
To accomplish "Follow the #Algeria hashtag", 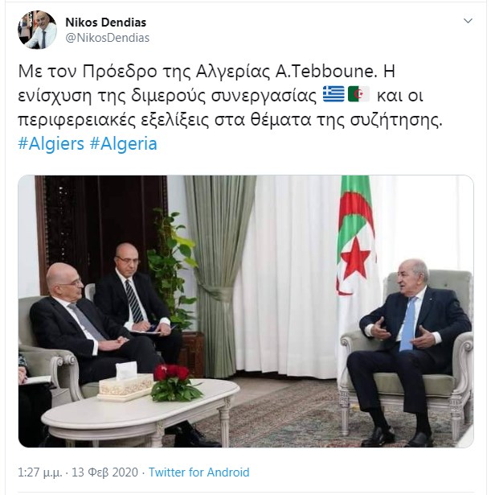I will (123, 143).
